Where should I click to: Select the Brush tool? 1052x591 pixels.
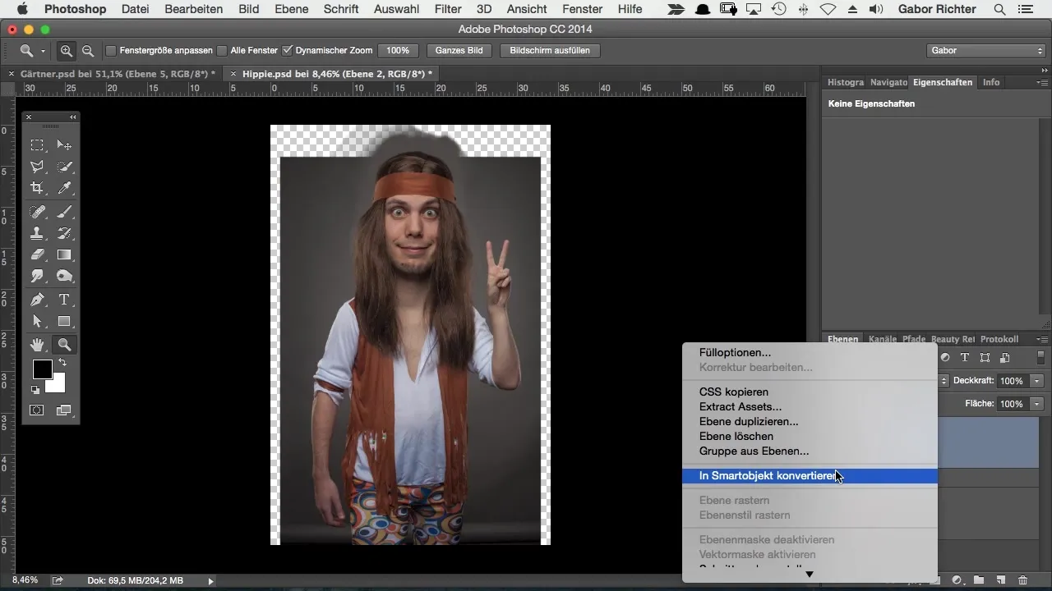click(64, 212)
